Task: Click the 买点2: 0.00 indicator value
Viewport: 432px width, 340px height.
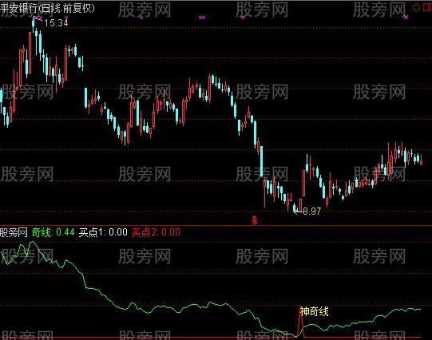Action: 156,232
